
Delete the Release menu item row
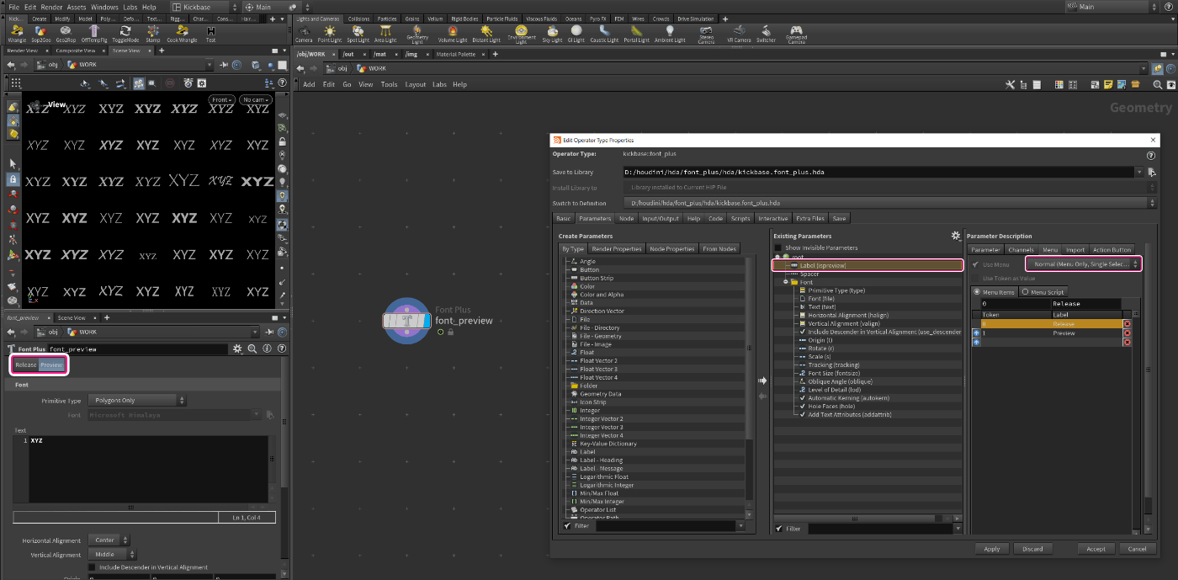click(x=1127, y=323)
